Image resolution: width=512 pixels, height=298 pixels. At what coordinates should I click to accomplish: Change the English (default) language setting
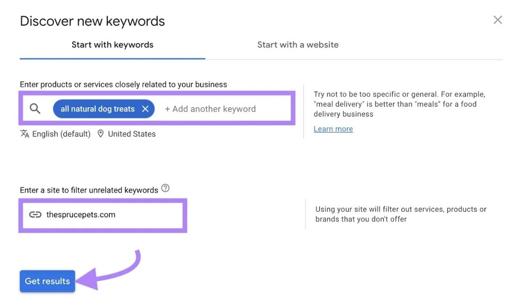tap(61, 134)
